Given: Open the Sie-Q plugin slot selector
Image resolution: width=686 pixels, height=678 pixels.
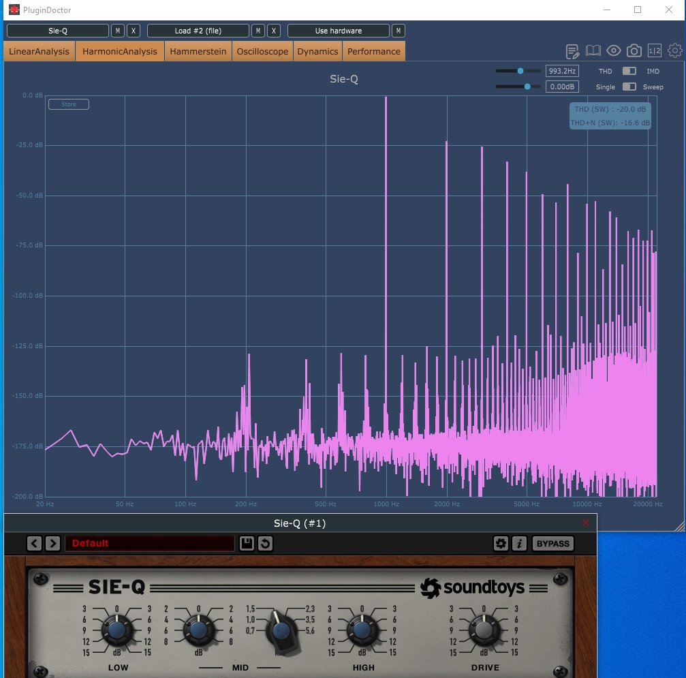Looking at the screenshot, I should (x=58, y=31).
